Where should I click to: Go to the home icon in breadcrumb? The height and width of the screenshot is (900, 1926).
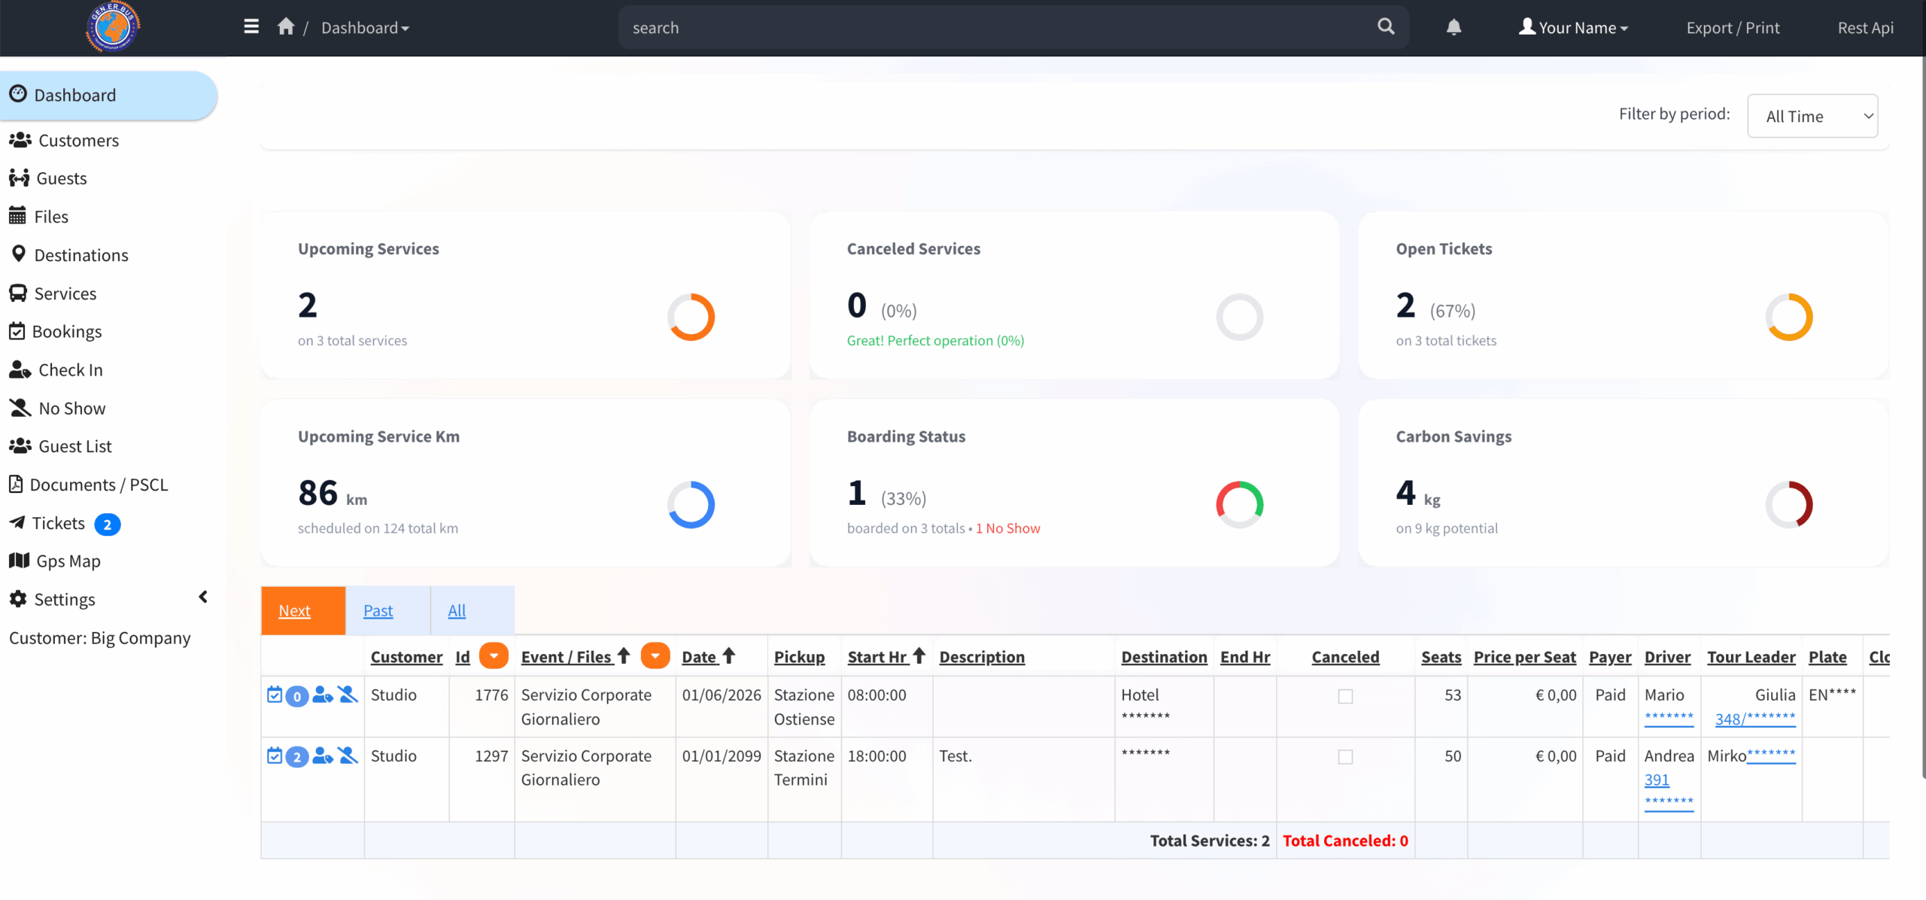click(x=286, y=27)
